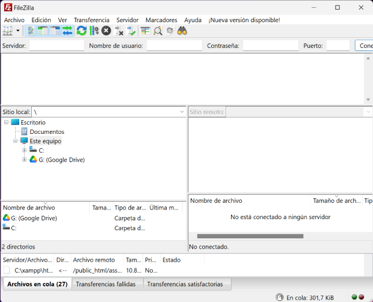Focus the Contraseña field
Viewport: 373px width, 302px height.
(x=271, y=46)
